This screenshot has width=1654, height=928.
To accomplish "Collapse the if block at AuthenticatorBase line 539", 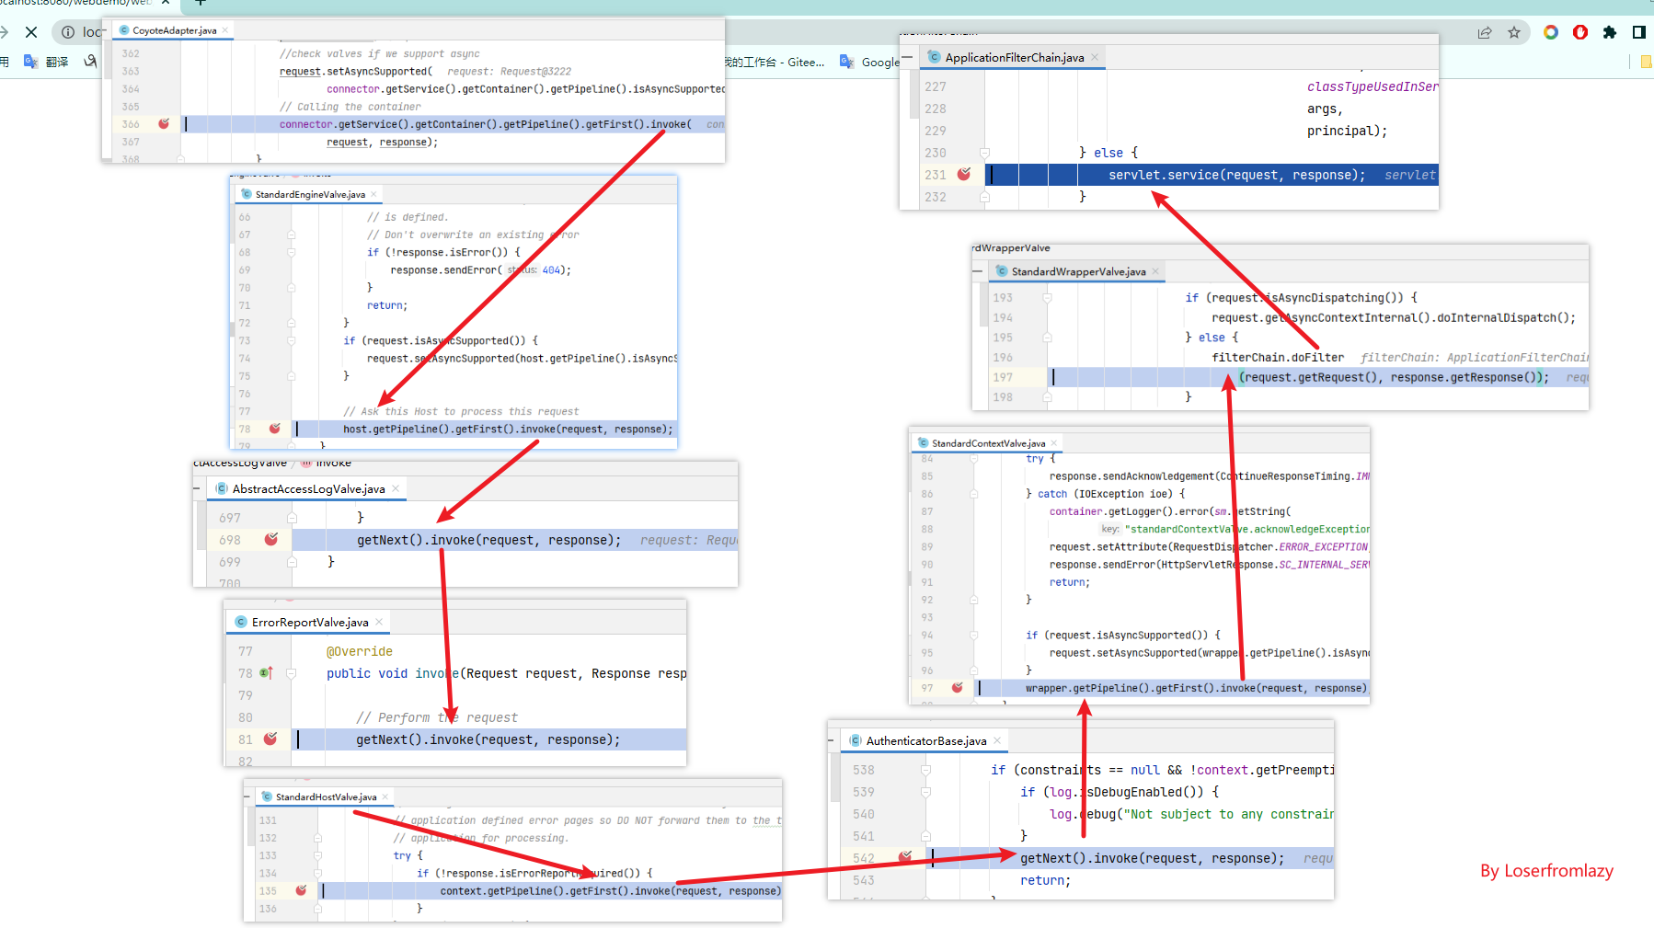I will click(926, 792).
